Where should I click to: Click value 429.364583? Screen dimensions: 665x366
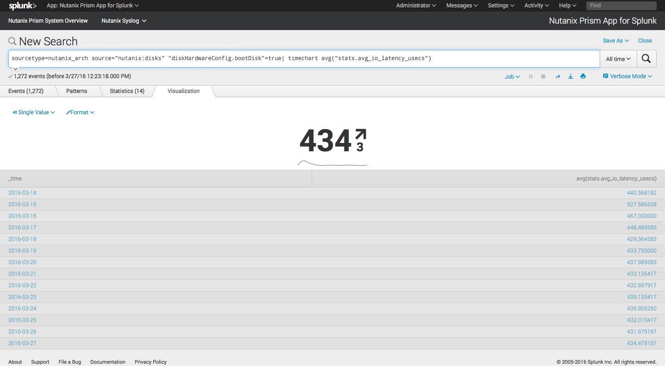click(642, 239)
